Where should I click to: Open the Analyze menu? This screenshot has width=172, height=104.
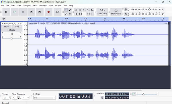(x=58, y=5)
